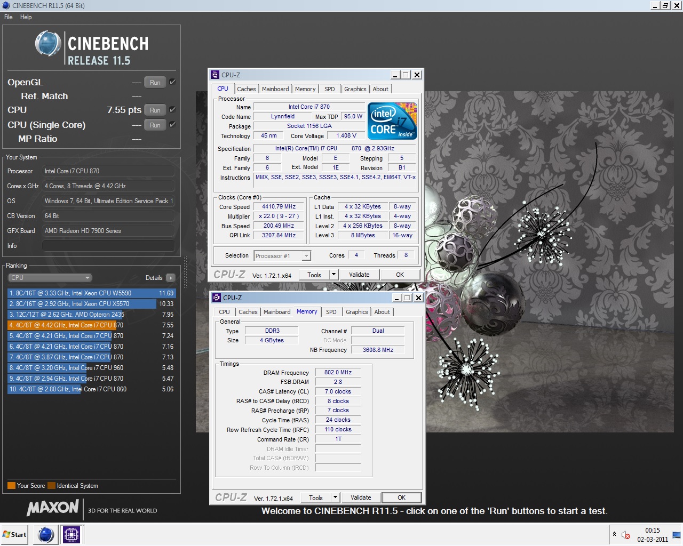This screenshot has height=546, width=683.
Task: Open Graphics tab in upper CPU-Z window
Action: [355, 89]
